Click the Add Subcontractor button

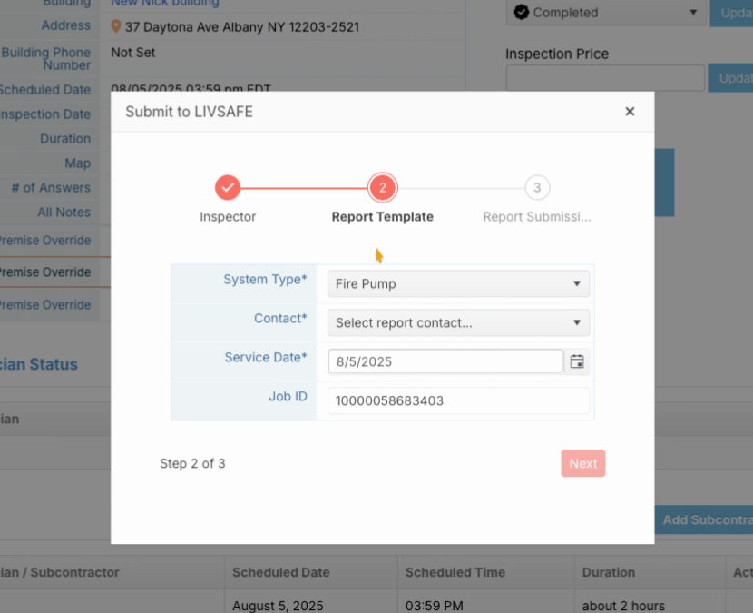coord(703,519)
